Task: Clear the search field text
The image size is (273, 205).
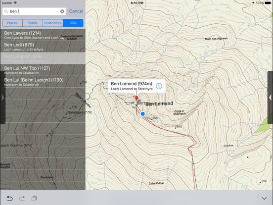Action: pos(62,11)
